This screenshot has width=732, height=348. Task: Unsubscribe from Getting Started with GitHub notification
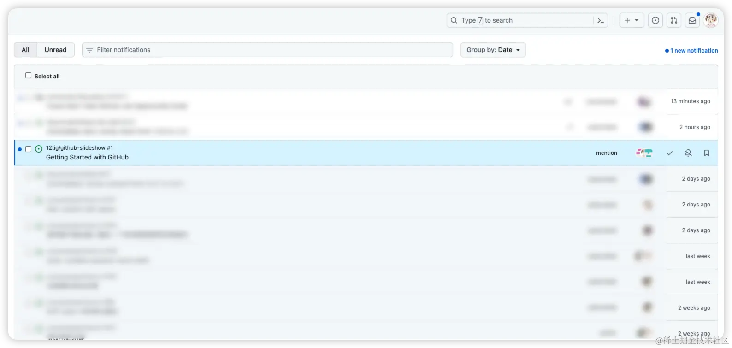click(688, 153)
